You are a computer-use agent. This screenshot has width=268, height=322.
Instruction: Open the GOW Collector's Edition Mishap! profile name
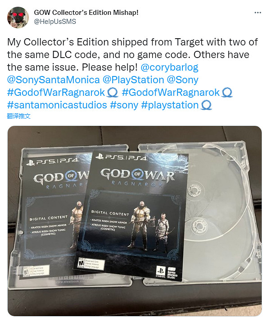(86, 13)
